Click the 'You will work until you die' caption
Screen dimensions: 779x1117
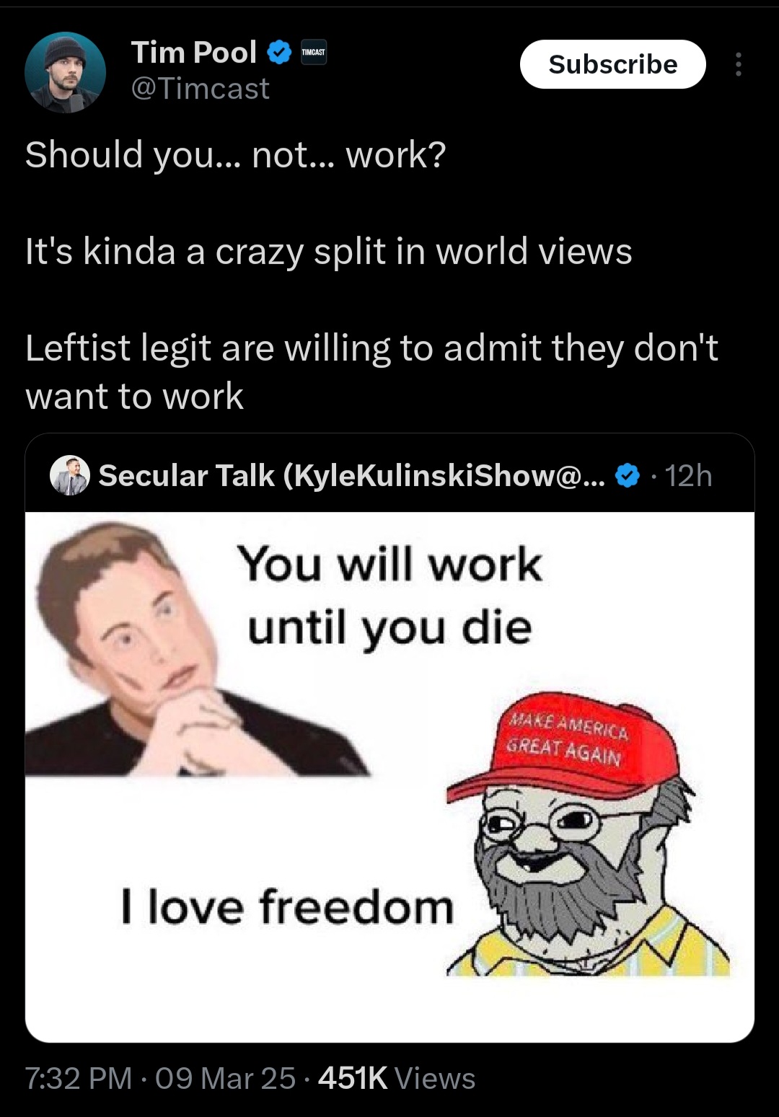coord(389,596)
